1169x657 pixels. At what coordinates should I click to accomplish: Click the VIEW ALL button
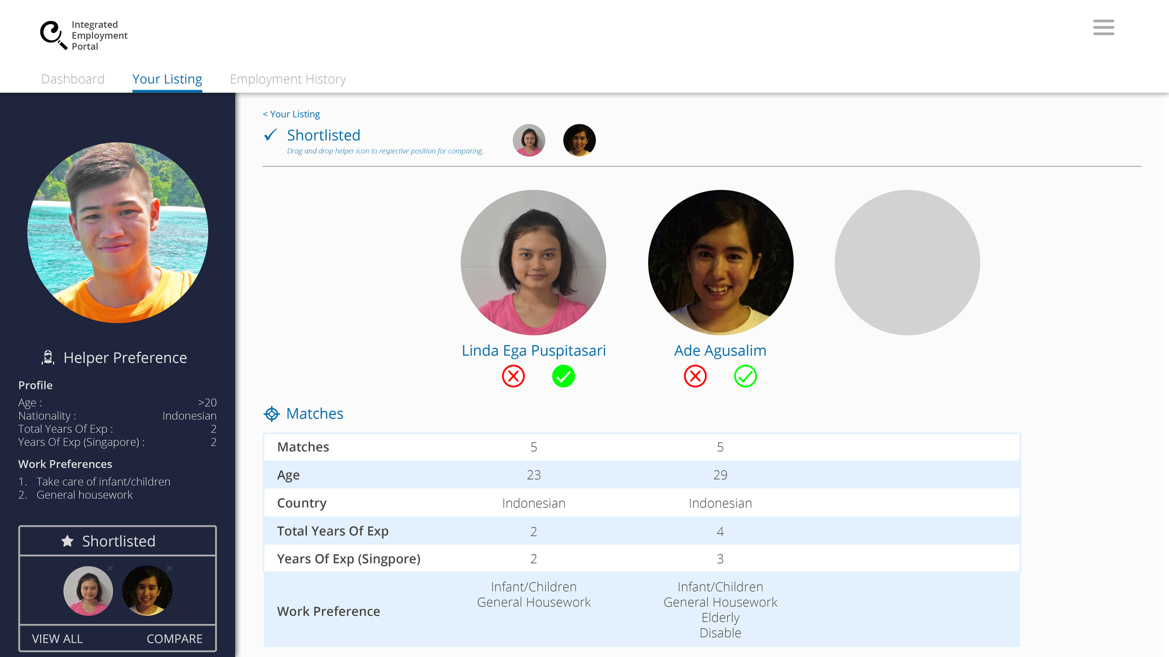[x=58, y=639]
